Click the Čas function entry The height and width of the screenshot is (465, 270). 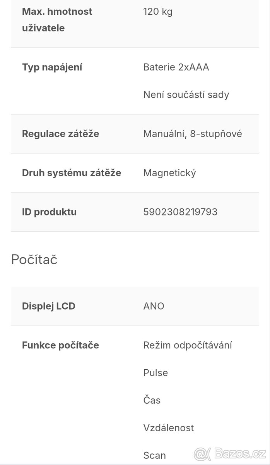[152, 400]
